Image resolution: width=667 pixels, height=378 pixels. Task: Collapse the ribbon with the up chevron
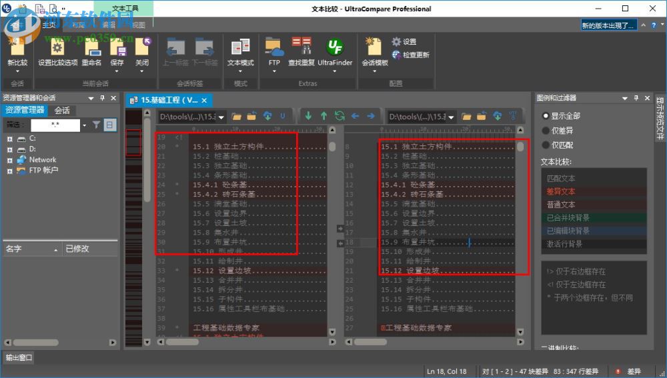click(643, 25)
